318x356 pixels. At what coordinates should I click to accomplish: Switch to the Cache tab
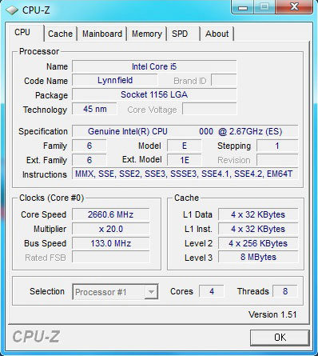pos(61,34)
